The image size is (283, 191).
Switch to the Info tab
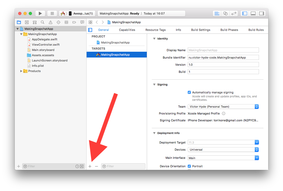[178, 30]
